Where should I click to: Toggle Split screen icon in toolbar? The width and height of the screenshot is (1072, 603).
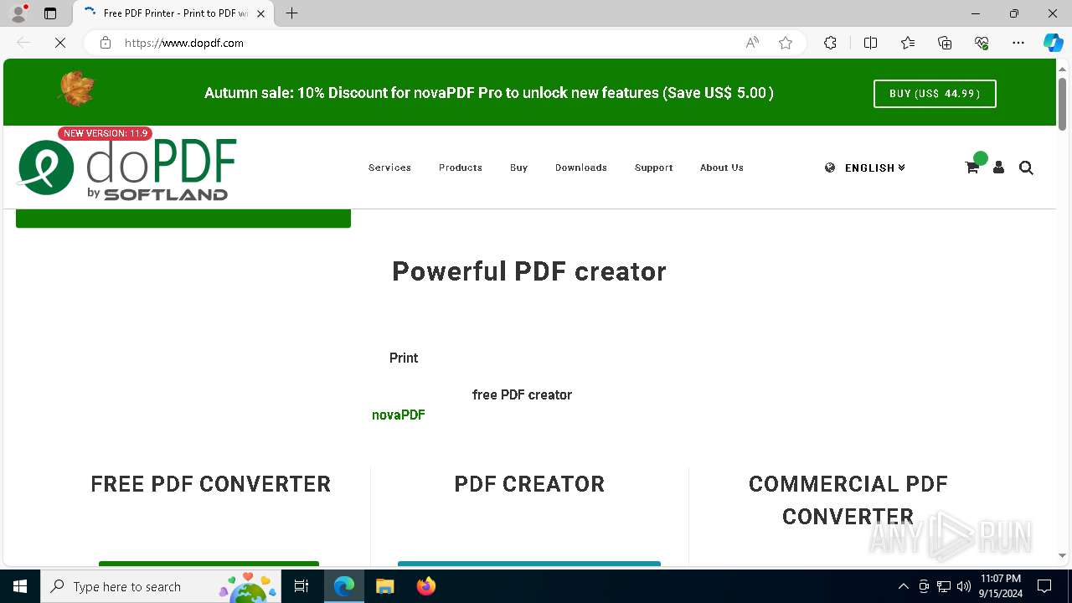(870, 43)
